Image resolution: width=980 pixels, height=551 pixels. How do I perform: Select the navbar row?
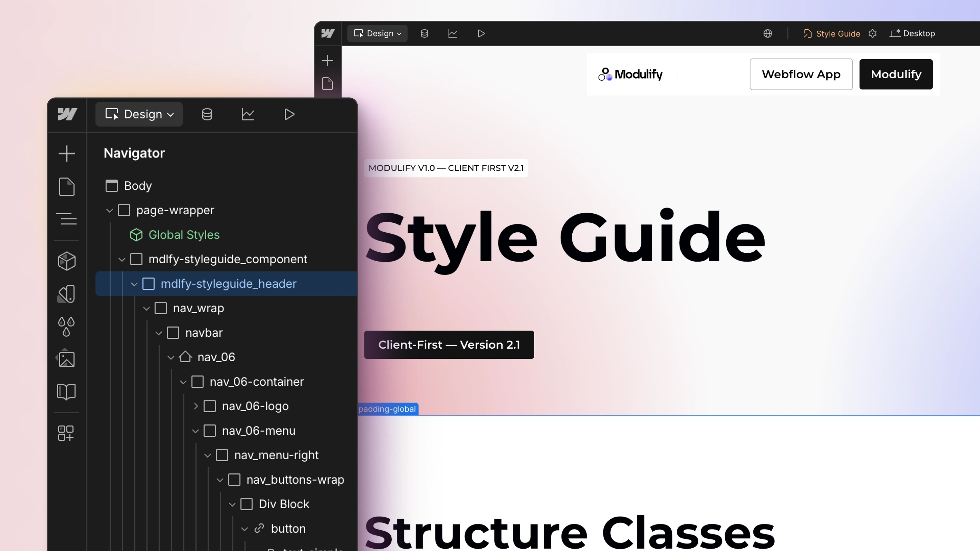tap(226, 333)
